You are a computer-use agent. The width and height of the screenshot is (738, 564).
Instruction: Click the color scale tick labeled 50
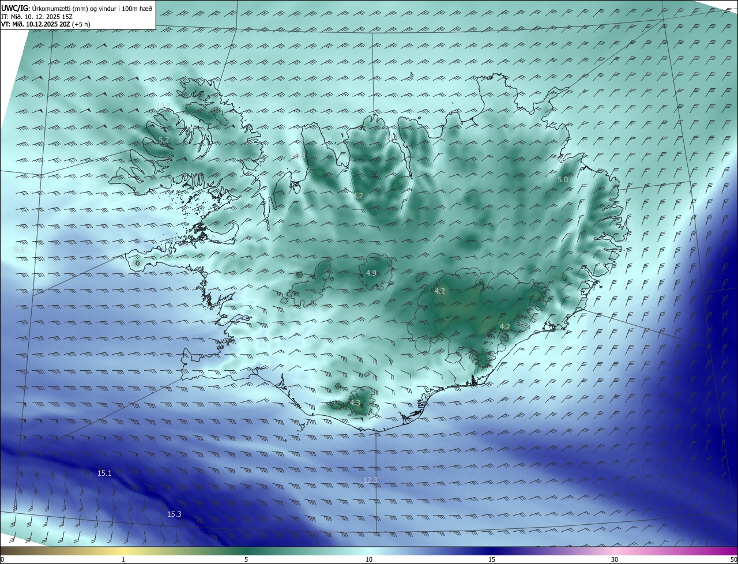(x=733, y=559)
